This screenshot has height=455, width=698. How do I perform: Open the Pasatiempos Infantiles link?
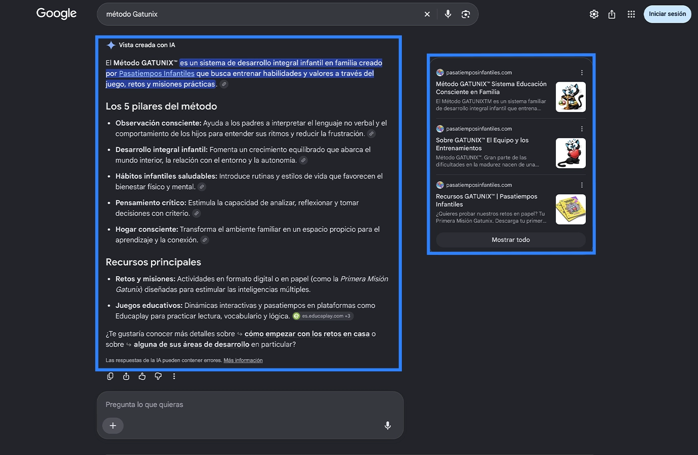click(x=157, y=74)
